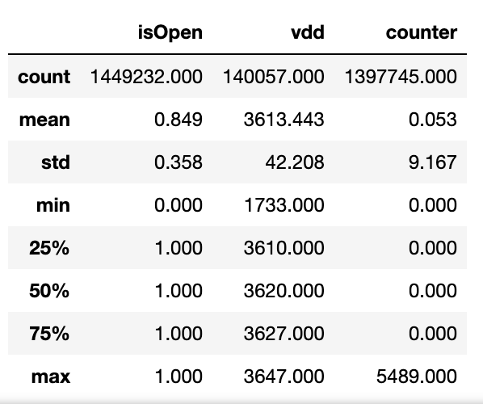Click the isOpen mean value 0.849
Viewport: 483px width, 404px height.
tap(178, 120)
